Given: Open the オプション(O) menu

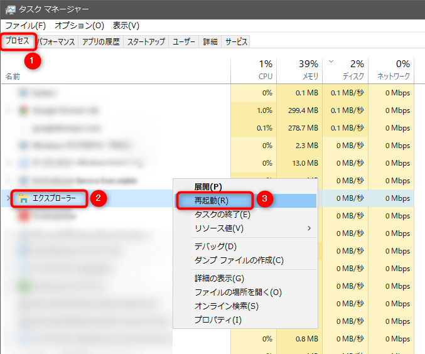Looking at the screenshot, I should (80, 26).
